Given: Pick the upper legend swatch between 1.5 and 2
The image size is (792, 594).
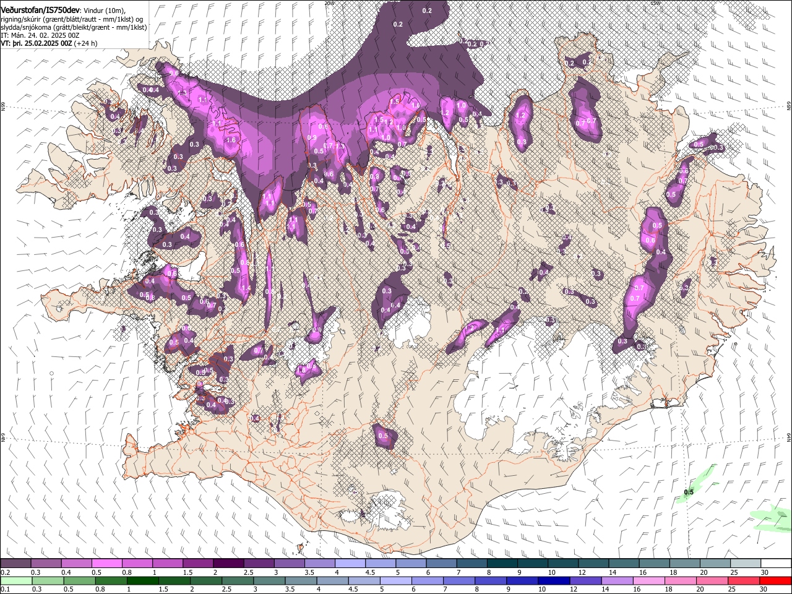Looking at the screenshot, I should [197, 564].
